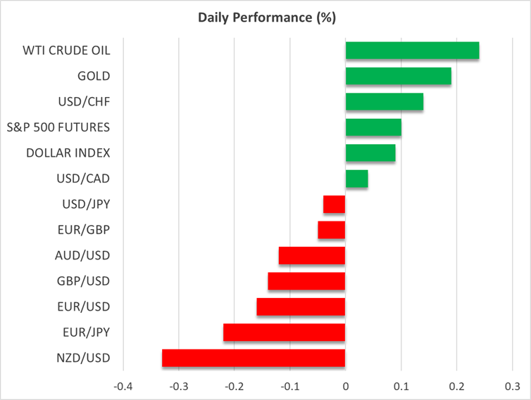This screenshot has width=531, height=400.
Task: Click the S&P 500 Futures bar
Action: tap(373, 127)
